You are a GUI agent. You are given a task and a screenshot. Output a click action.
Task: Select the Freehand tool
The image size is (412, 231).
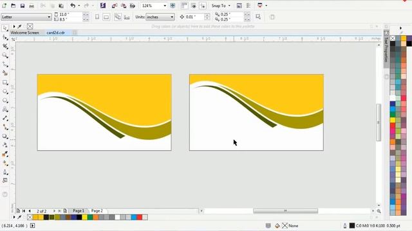tap(5, 64)
